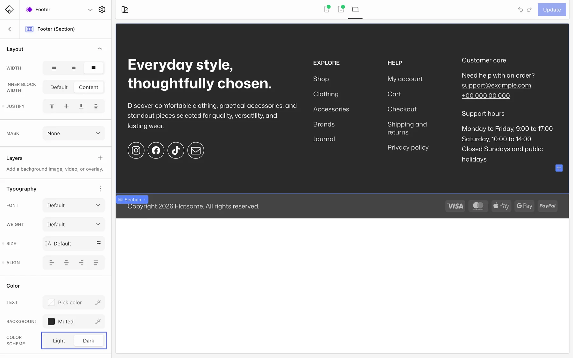This screenshot has width=573, height=358.
Task: Click the Update button
Action: (x=552, y=10)
